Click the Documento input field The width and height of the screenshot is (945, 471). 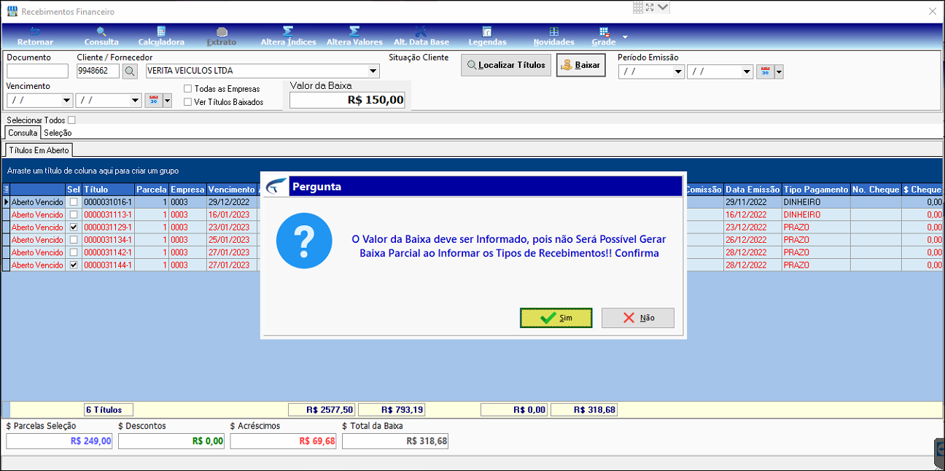tap(37, 71)
